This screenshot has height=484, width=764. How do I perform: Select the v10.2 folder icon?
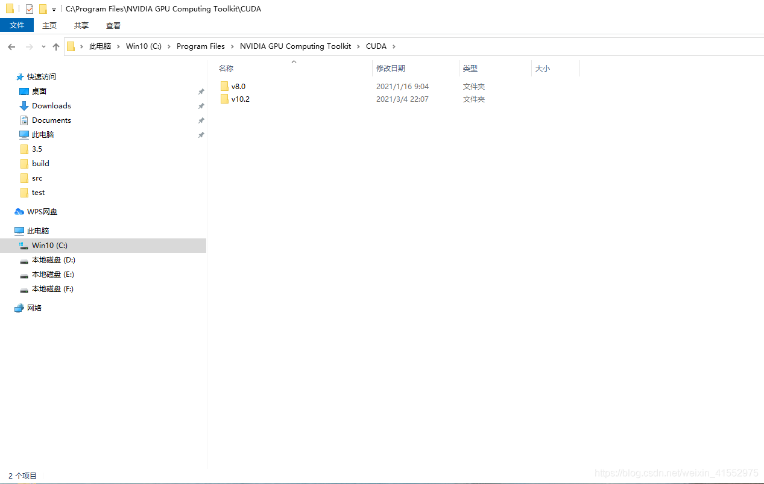224,99
